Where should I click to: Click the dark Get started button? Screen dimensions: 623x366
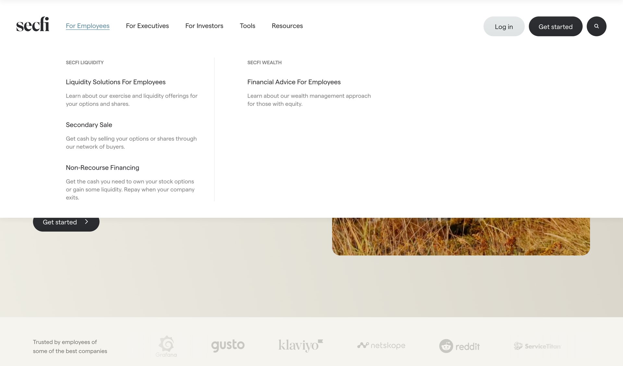pyautogui.click(x=556, y=26)
